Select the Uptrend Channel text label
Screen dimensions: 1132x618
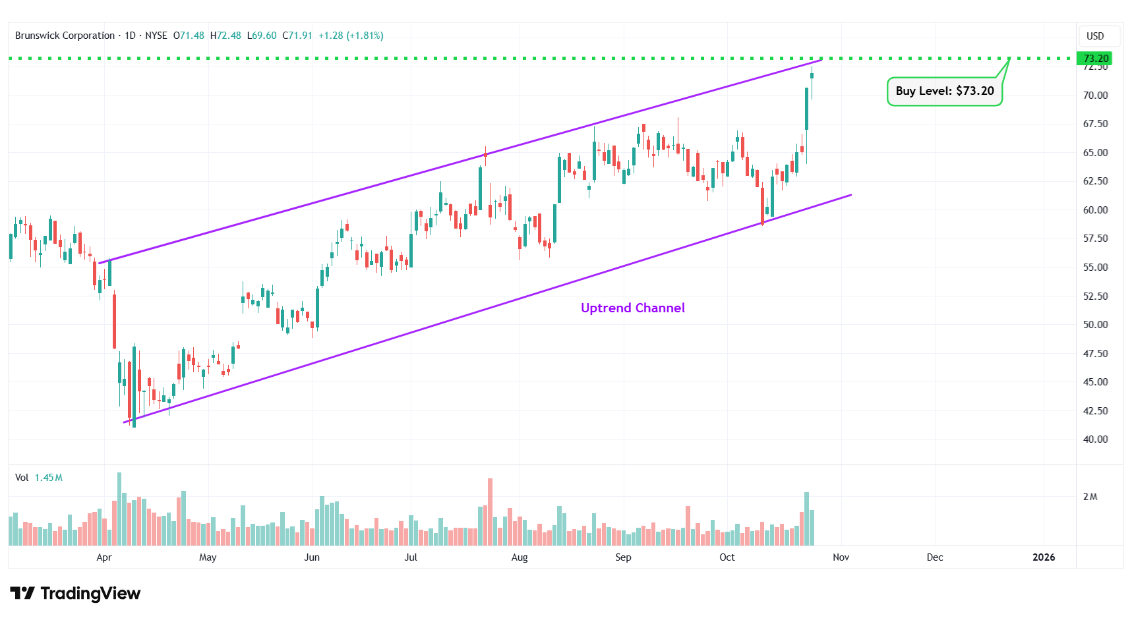632,308
